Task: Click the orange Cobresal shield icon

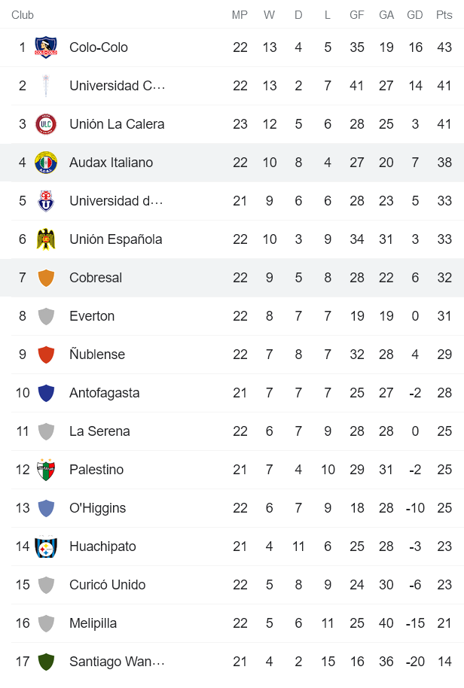Action: tap(46, 278)
